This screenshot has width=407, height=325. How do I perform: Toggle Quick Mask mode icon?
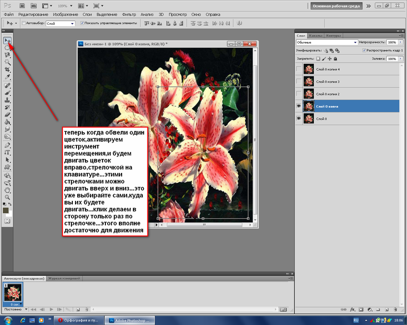tap(7, 221)
